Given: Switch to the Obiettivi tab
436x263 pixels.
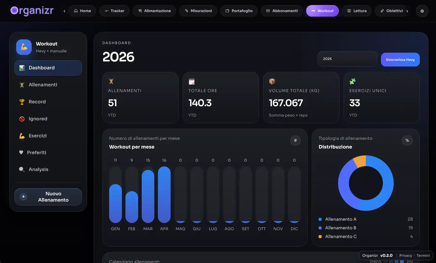Looking at the screenshot, I should coord(392,11).
